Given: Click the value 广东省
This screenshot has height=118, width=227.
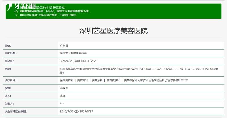Looking at the screenshot, I should pyautogui.click(x=64, y=45).
